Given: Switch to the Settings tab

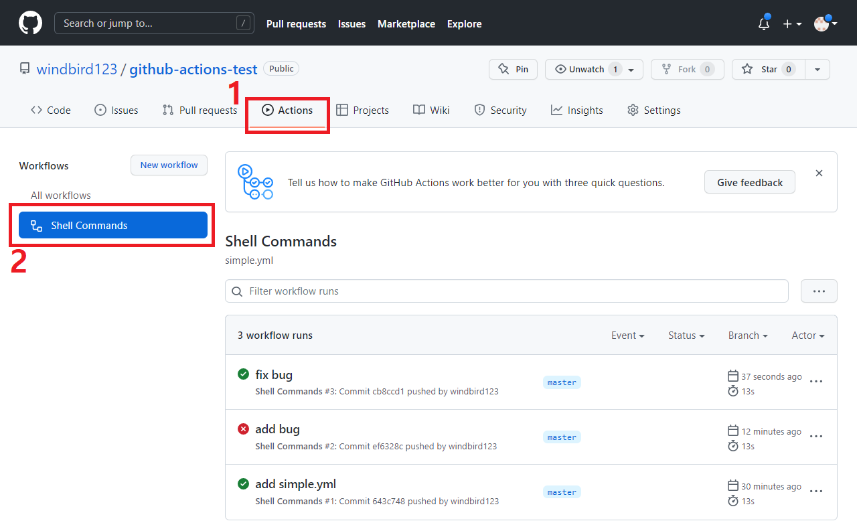Looking at the screenshot, I should (653, 110).
